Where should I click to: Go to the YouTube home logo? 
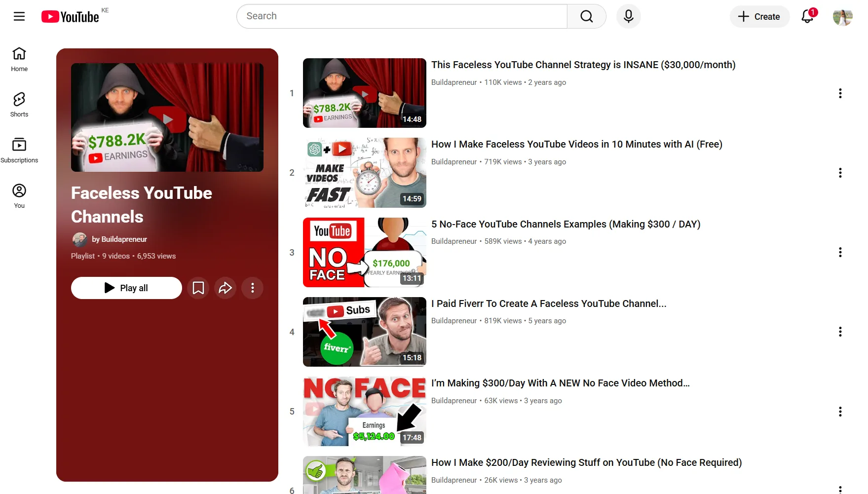click(70, 17)
